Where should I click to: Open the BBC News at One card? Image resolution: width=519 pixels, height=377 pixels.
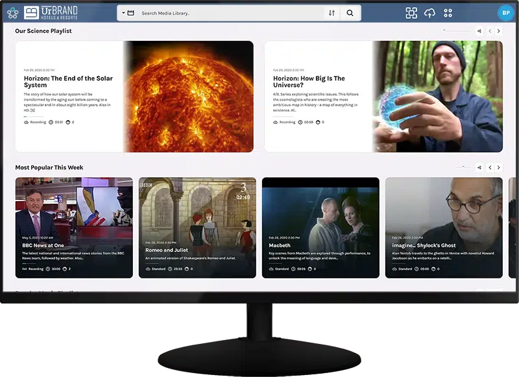coord(74,228)
